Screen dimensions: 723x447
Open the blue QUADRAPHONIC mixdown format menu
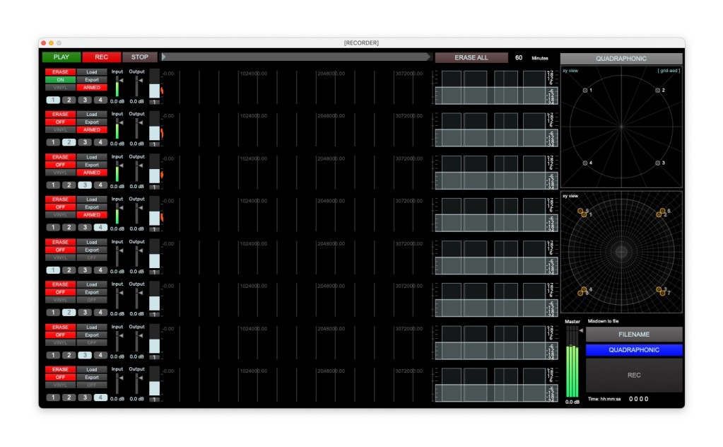[634, 350]
